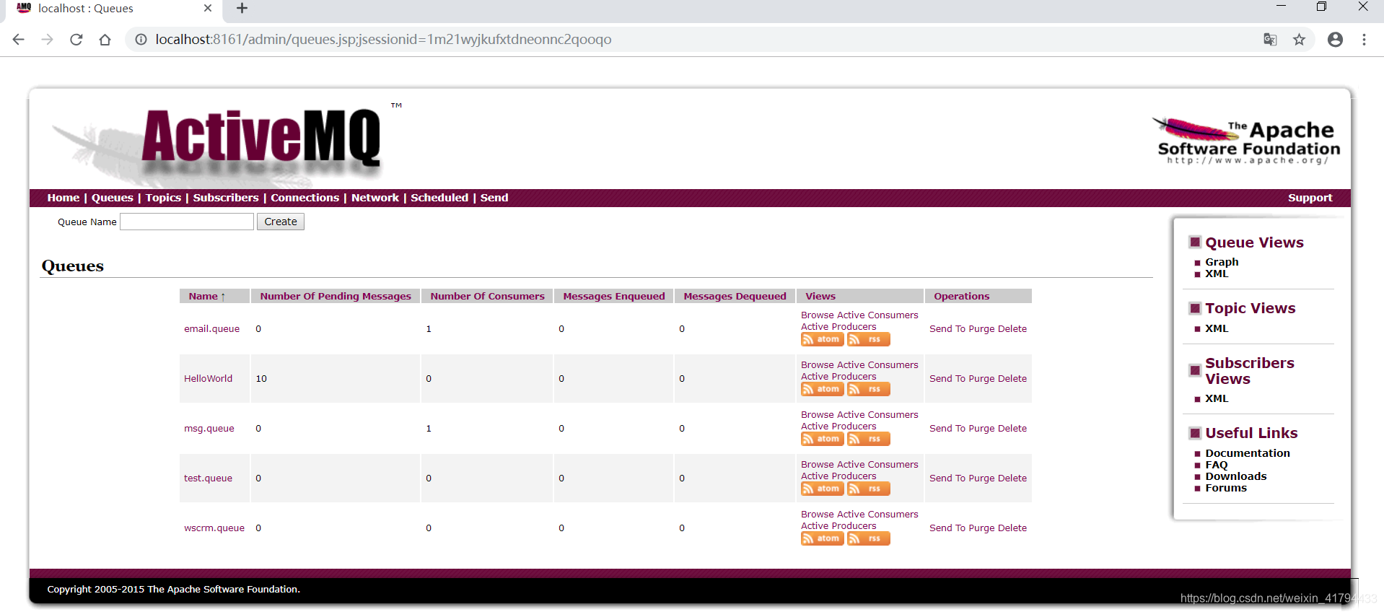The width and height of the screenshot is (1384, 612).
Task: Purge the HelloWorld queue
Action: 981,379
